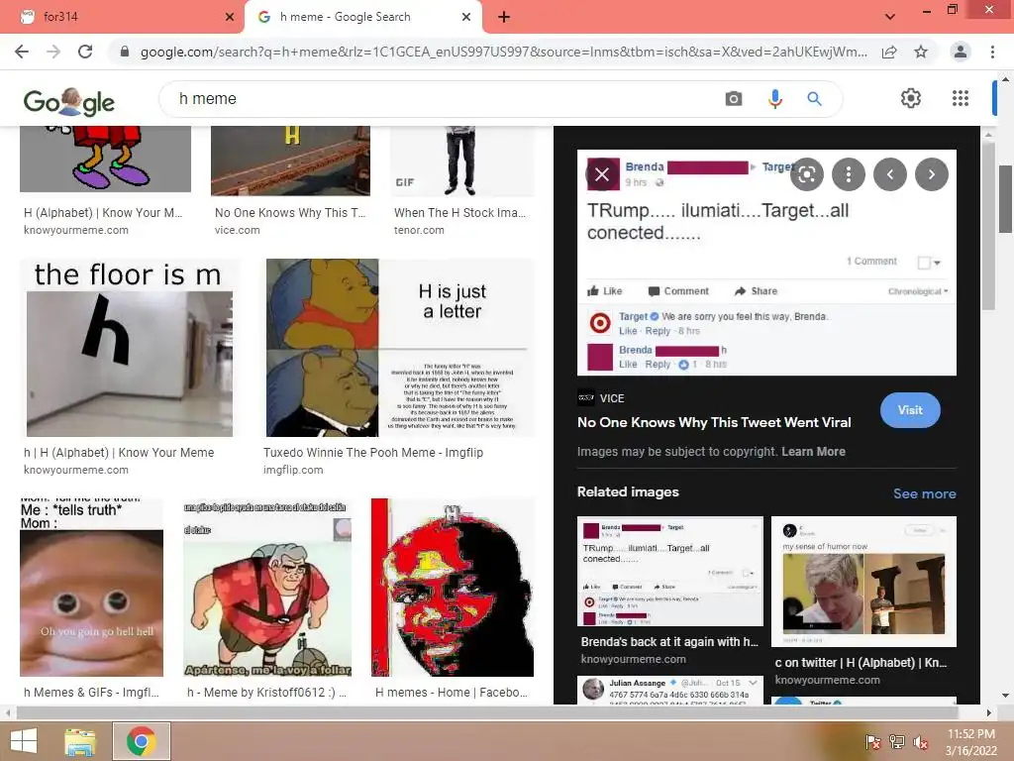This screenshot has width=1014, height=761.
Task: Search inside image with the Lens icon
Action: click(806, 174)
